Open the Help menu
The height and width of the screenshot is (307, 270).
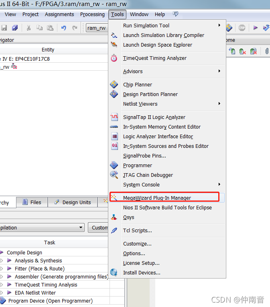[x=160, y=14]
